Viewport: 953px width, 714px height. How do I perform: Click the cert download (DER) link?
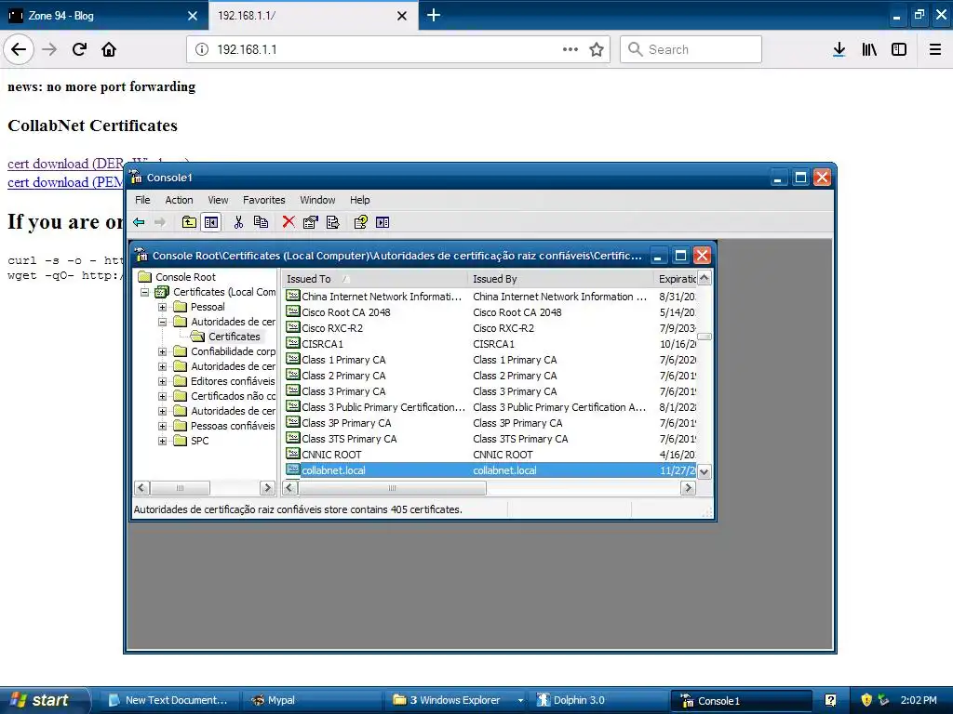[66, 164]
